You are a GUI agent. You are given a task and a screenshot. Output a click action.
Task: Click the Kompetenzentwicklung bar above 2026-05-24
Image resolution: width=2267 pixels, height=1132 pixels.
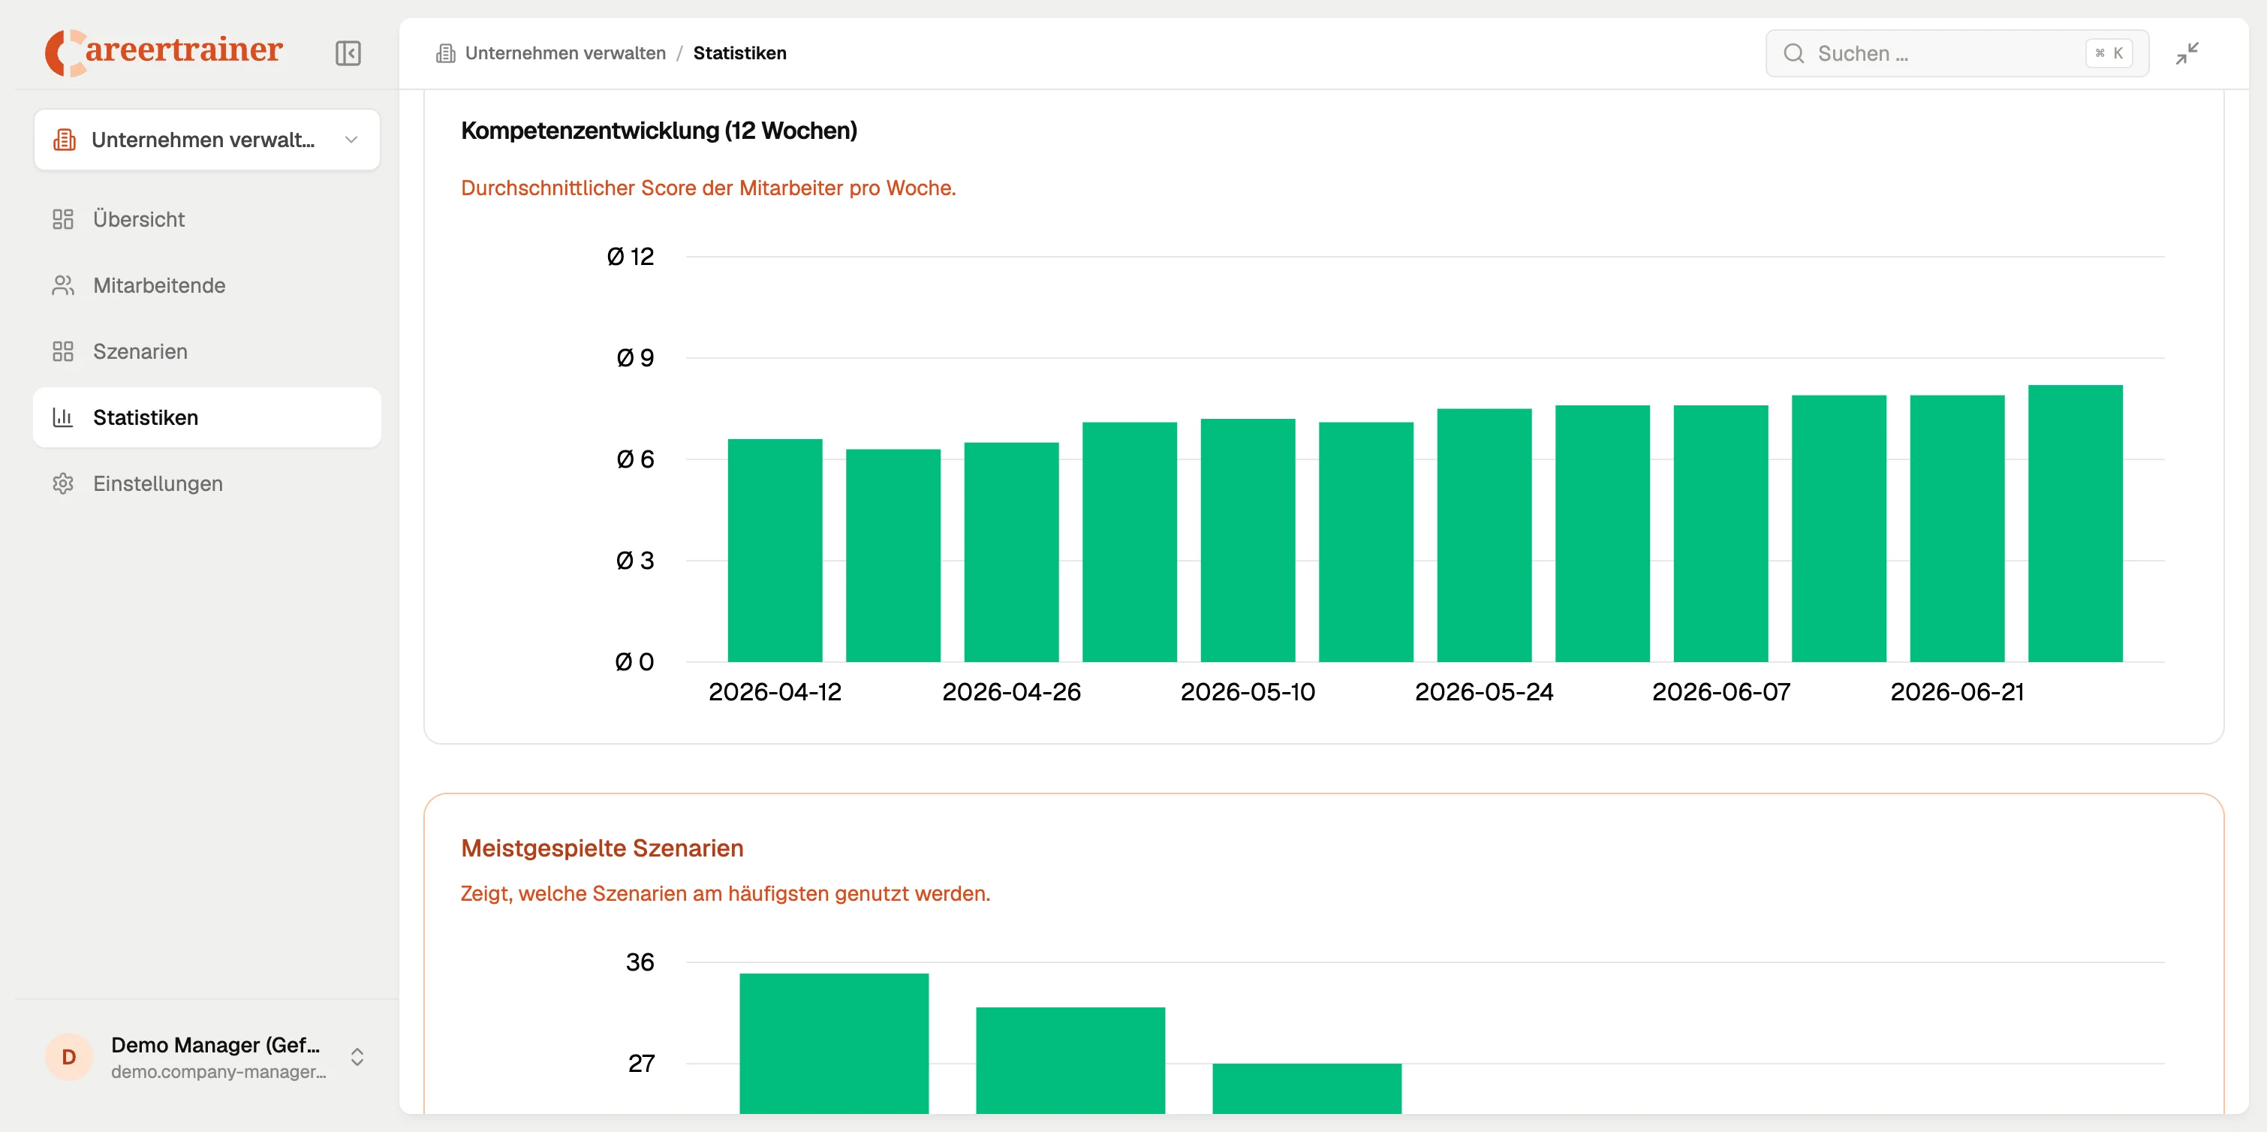[x=1484, y=535]
